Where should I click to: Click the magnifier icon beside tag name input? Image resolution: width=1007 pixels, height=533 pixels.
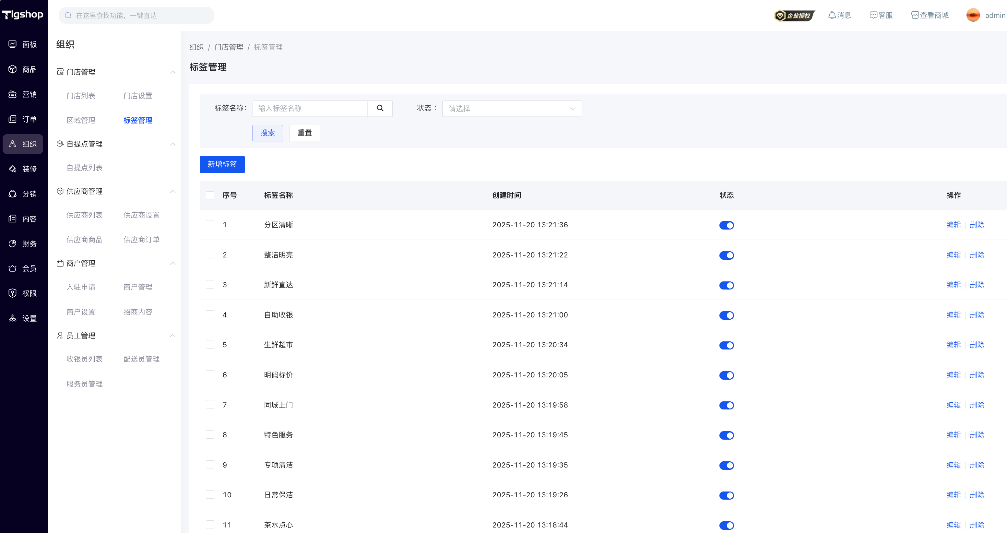pos(380,108)
